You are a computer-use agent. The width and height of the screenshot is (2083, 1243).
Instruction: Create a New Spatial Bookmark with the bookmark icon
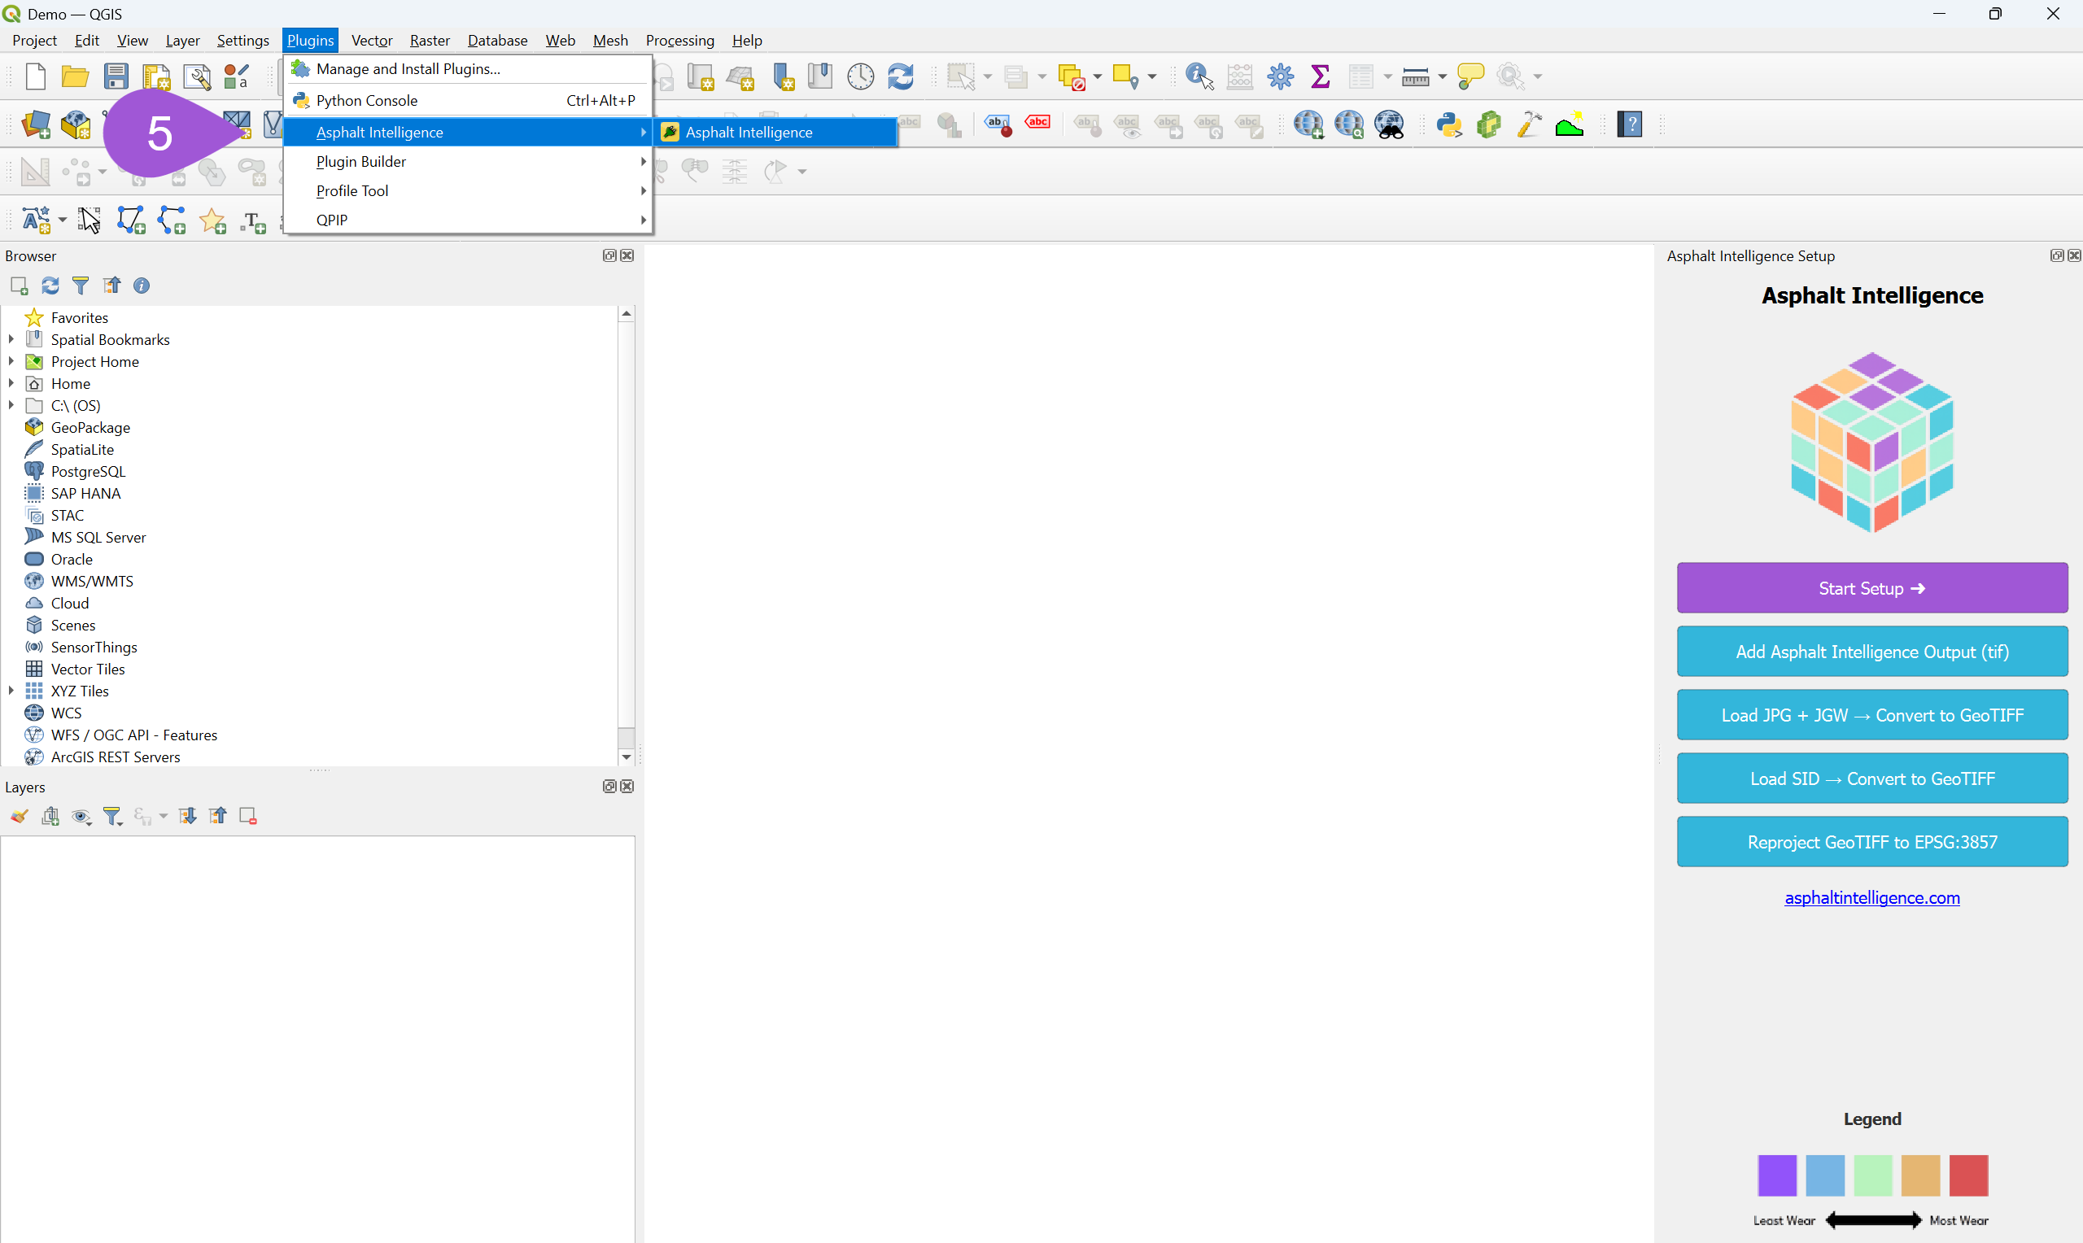click(x=783, y=76)
